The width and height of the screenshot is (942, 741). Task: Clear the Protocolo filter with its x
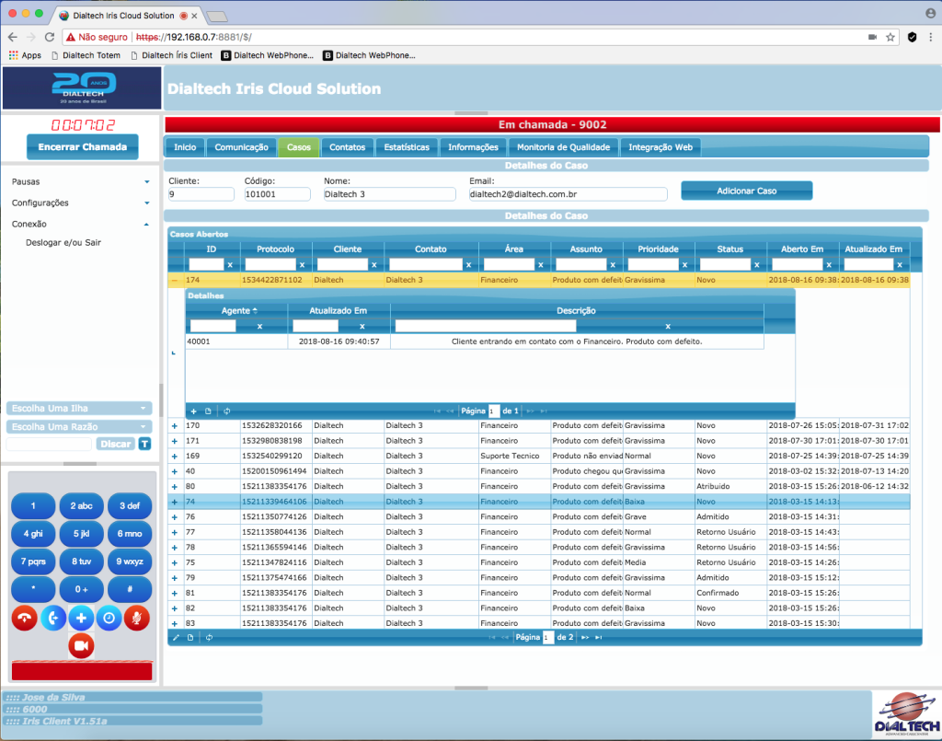(302, 264)
